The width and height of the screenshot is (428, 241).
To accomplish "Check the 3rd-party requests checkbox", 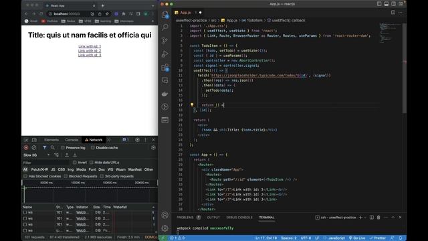I will (x=102, y=176).
